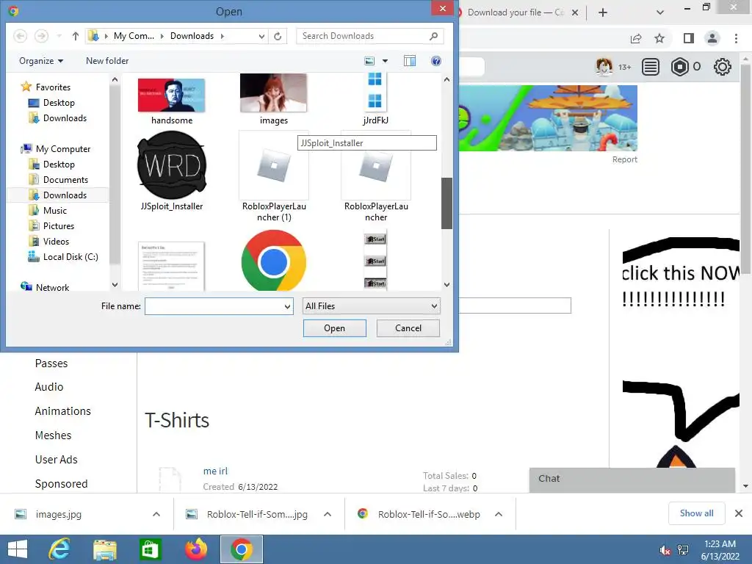
Task: Expand Downloads breadcrumb arrow
Action: (x=222, y=36)
